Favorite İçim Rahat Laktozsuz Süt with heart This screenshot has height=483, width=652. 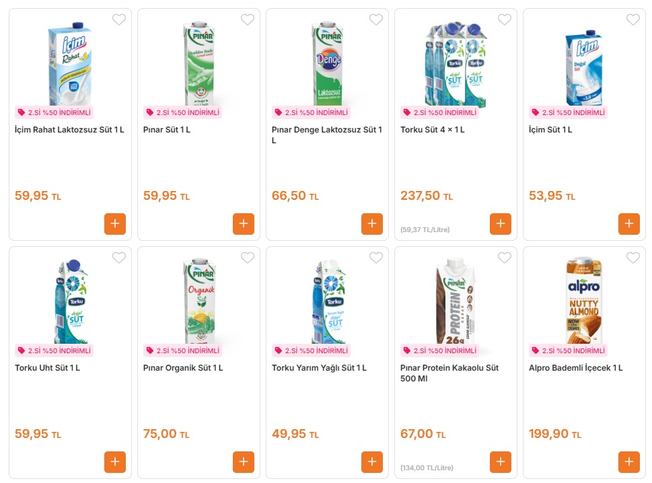[119, 20]
